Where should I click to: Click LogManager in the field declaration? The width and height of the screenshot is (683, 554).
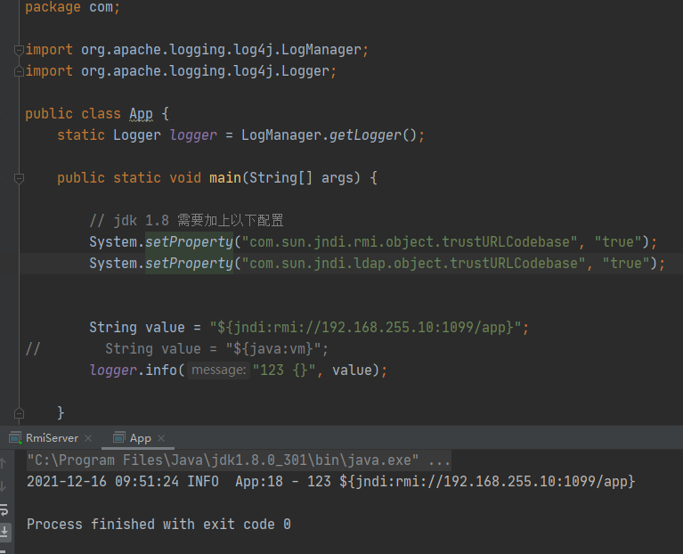[281, 135]
